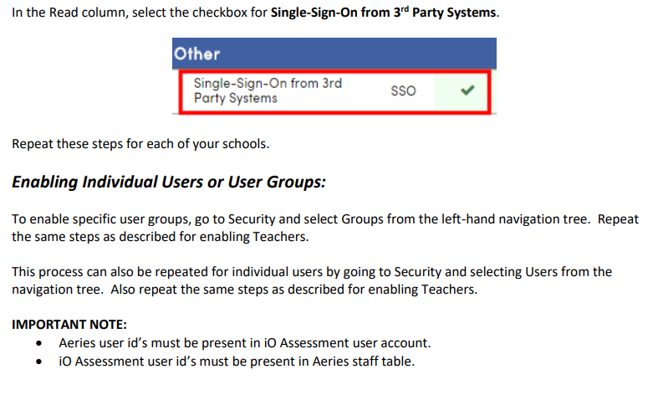Click the bold Single-Sign-On text in the top sentence
The width and height of the screenshot is (653, 395).
(314, 13)
